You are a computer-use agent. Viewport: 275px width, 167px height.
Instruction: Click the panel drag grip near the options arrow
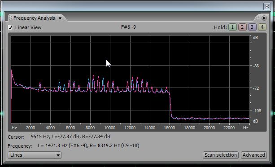[258, 18]
